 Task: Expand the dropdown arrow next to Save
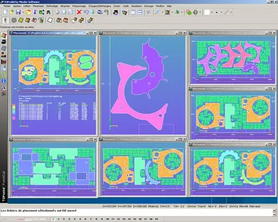[x=23, y=12]
